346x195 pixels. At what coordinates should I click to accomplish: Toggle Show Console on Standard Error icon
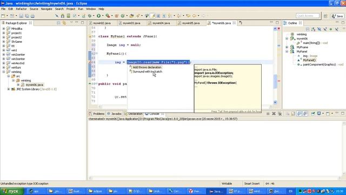tap(305, 114)
